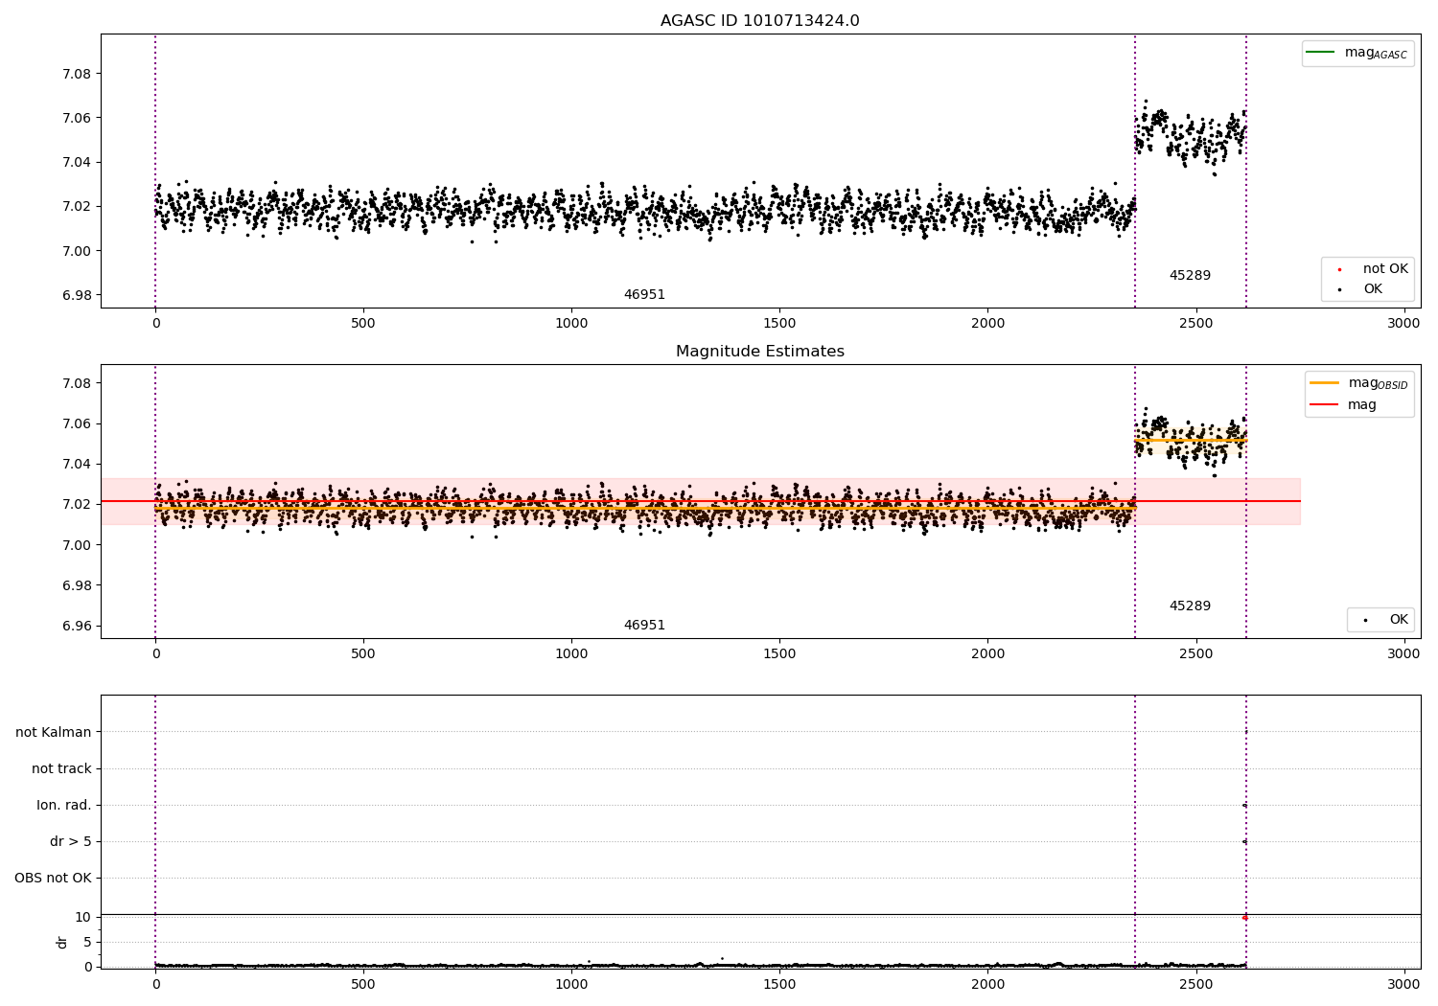This screenshot has height=1006, width=1438.
Task: Click the 'Magnitude Estimates' plot title
Action: click(x=760, y=352)
